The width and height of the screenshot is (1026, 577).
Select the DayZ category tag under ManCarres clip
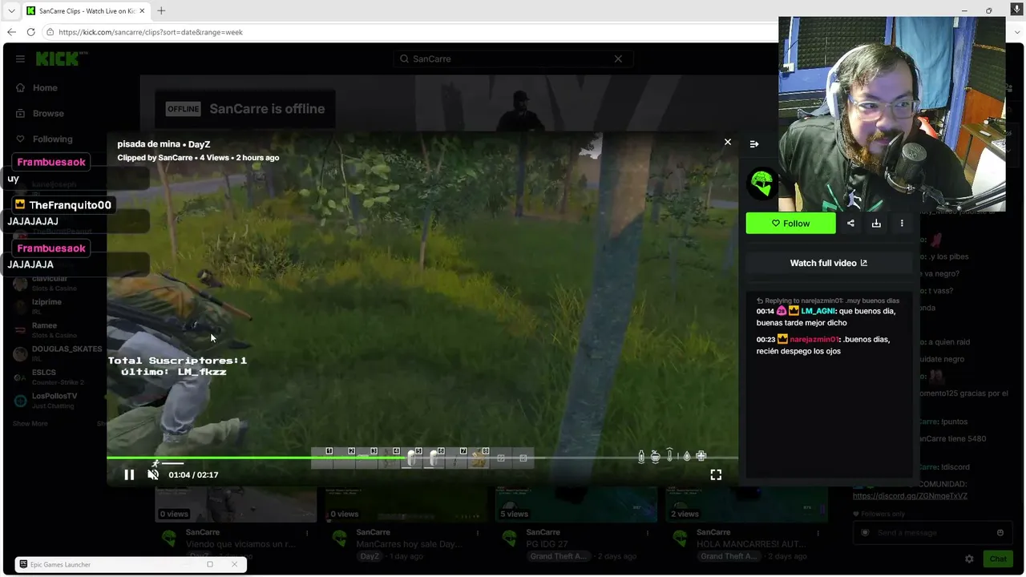coord(370,556)
